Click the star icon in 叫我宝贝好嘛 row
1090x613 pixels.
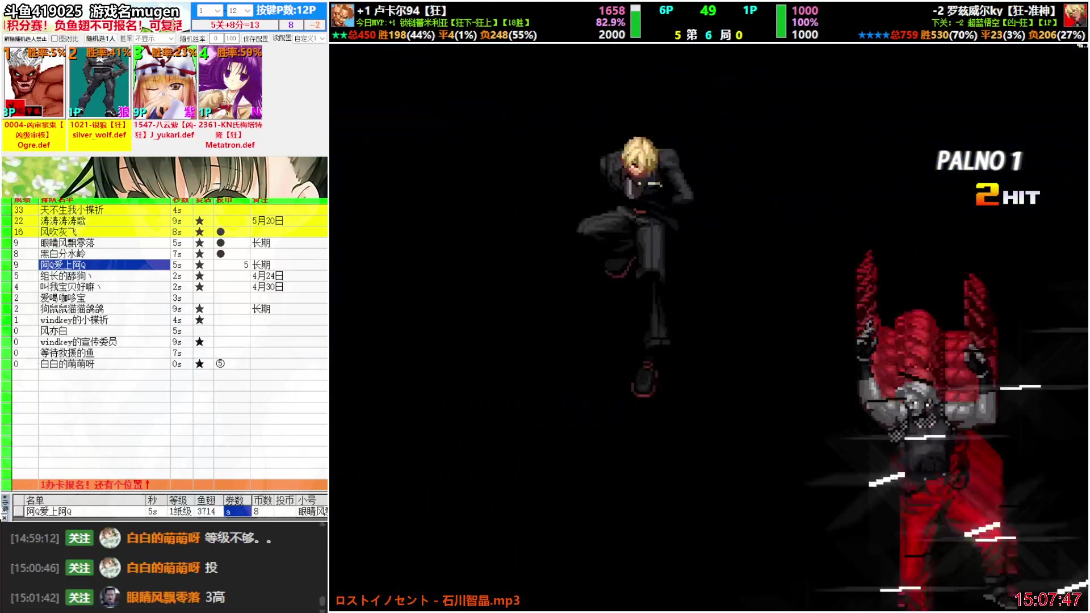[199, 287]
